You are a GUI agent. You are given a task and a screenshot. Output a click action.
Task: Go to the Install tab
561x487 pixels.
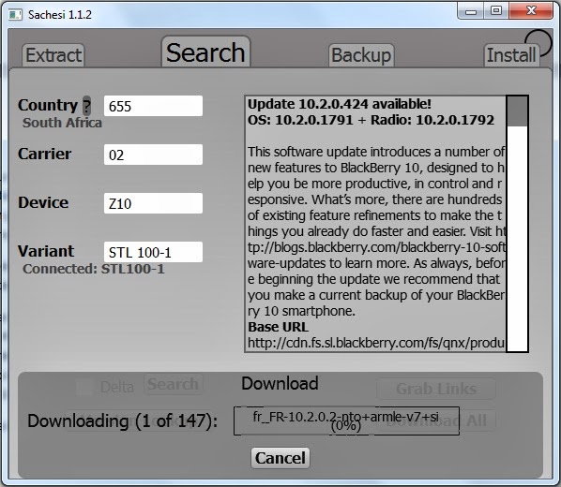(x=511, y=55)
